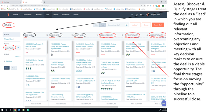Screen dimensions: 210x112
Task: Click the horizontal scrollbar below deal board
Action: point(71,107)
